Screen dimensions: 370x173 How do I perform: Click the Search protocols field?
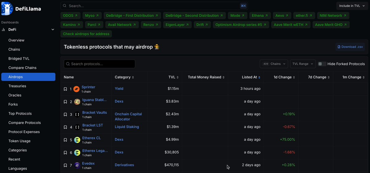[99, 64]
